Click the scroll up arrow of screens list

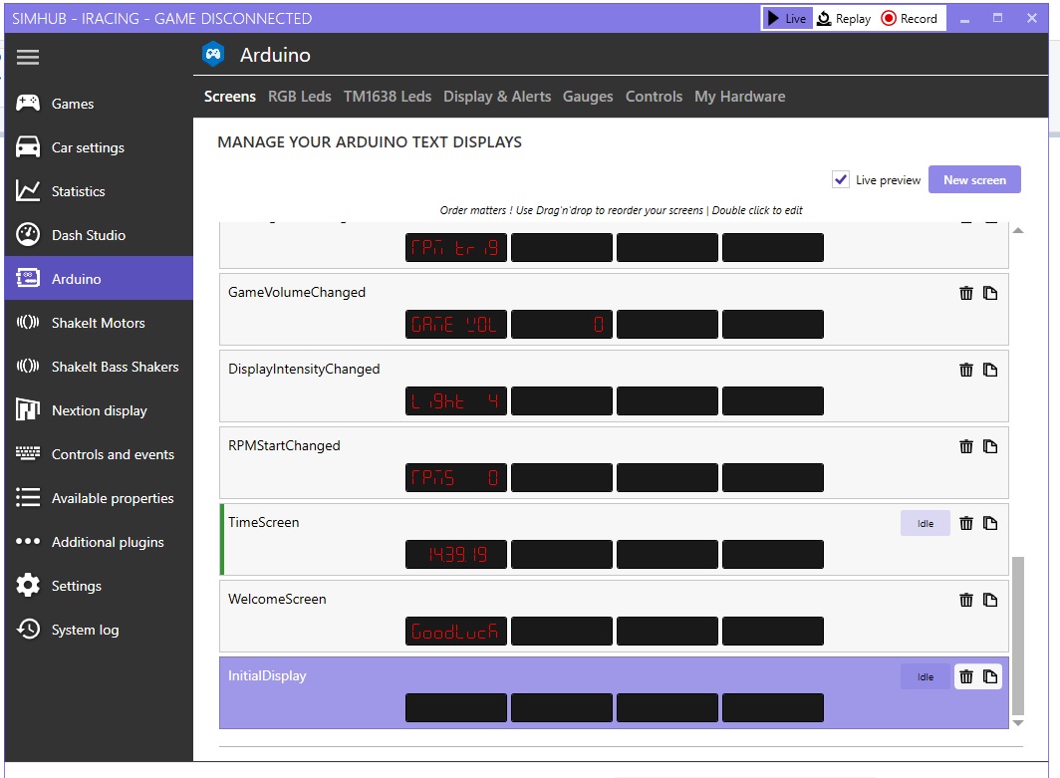(1018, 230)
